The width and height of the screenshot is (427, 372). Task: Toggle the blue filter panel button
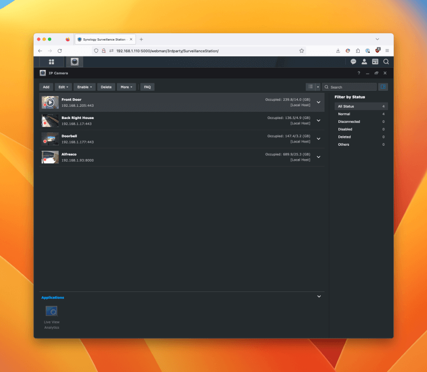pyautogui.click(x=383, y=87)
